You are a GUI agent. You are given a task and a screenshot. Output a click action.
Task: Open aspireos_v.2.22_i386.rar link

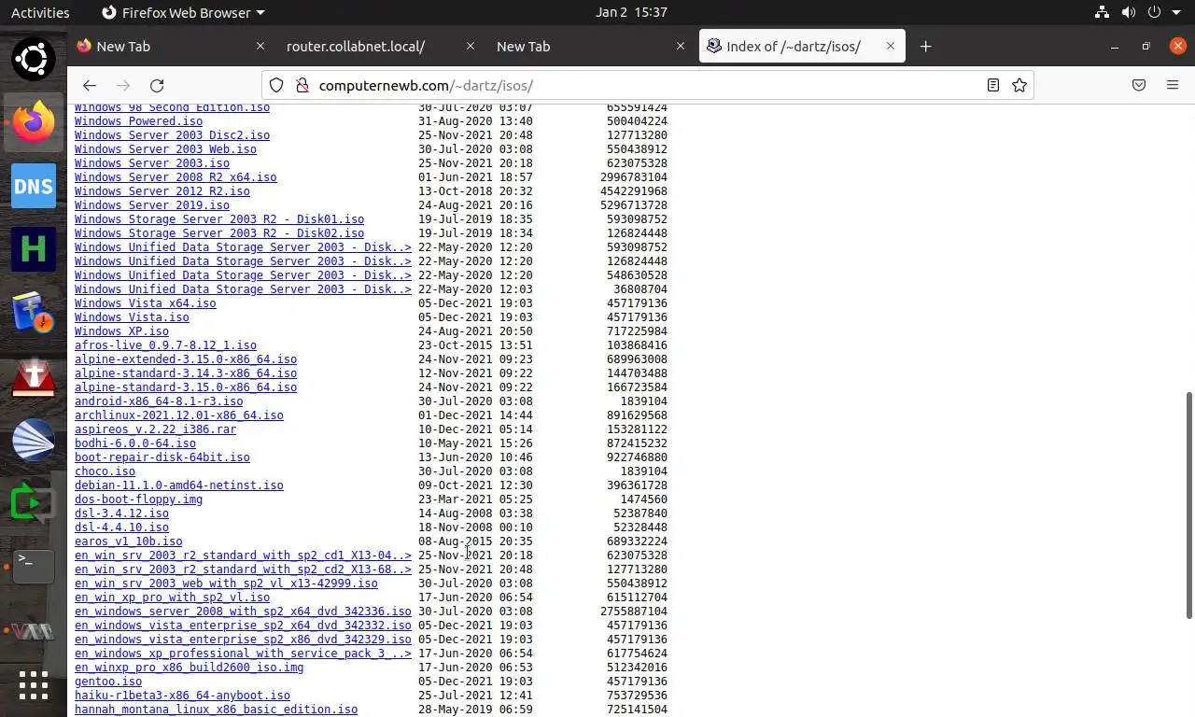(x=155, y=429)
